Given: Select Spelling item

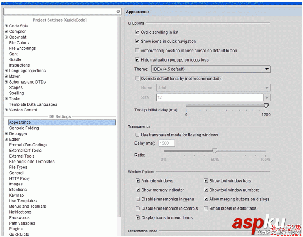Looking at the screenshot, I should point(17,93).
